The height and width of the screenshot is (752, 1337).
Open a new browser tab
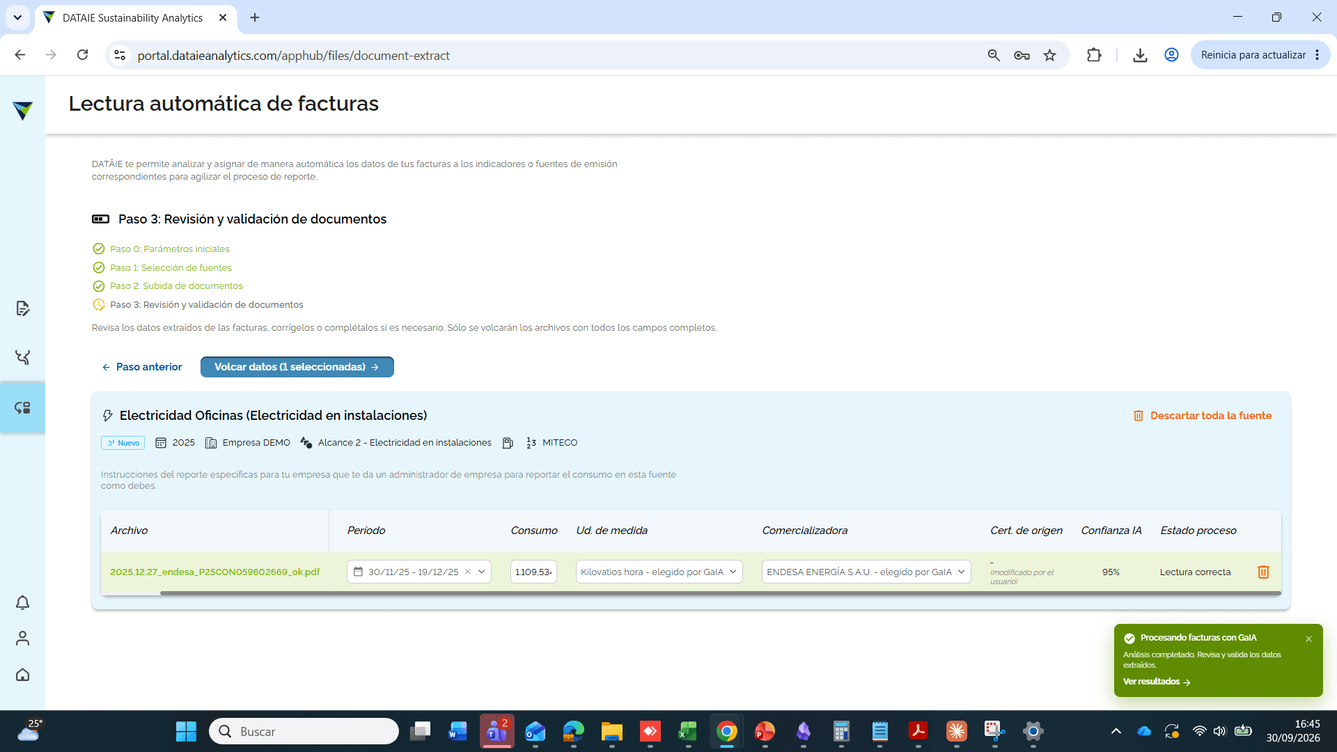pos(255,17)
